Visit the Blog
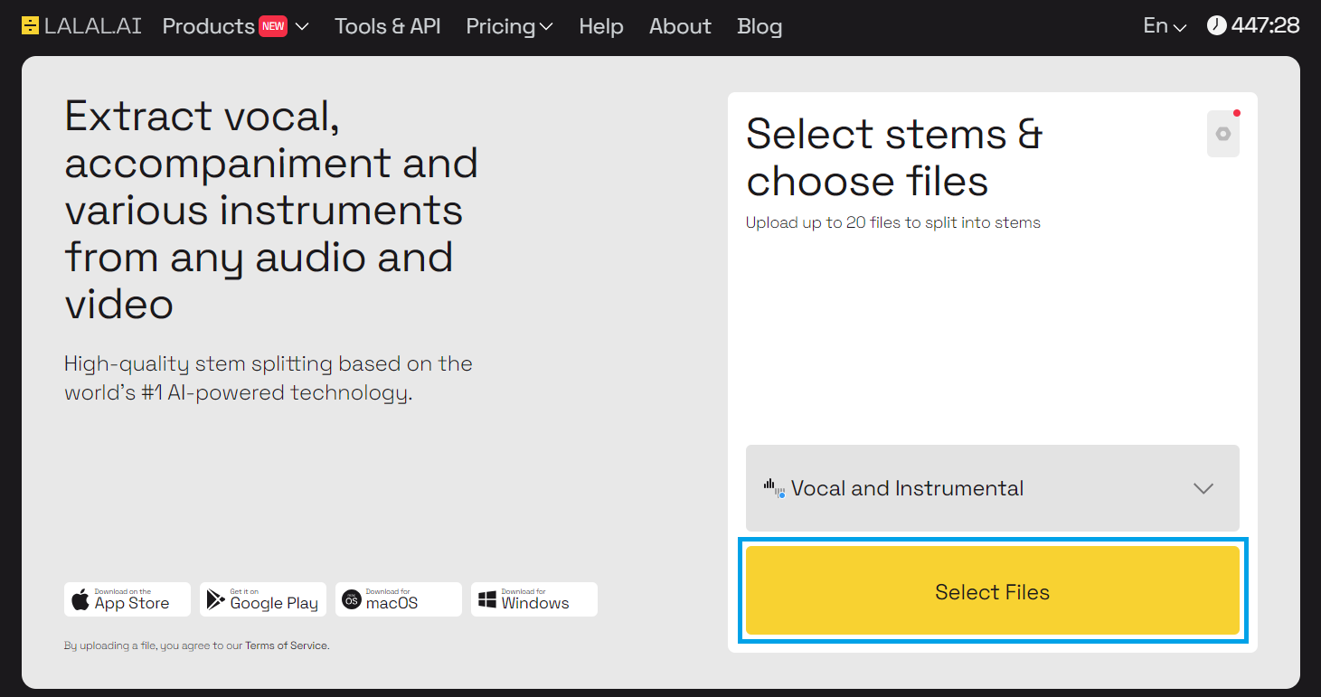Screen dimensions: 1321x697 point(760,26)
